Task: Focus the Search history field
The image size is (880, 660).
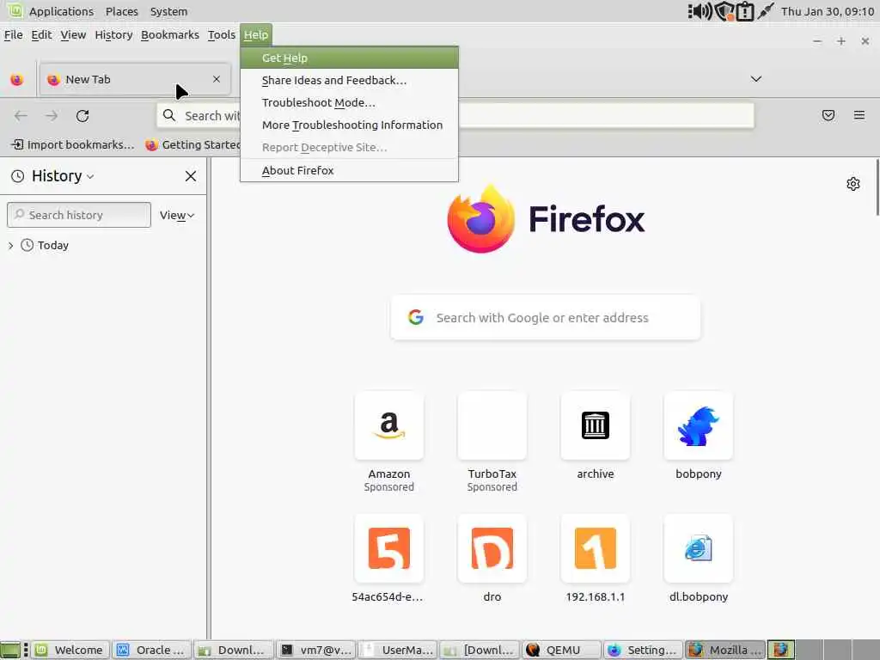Action: coord(79,215)
